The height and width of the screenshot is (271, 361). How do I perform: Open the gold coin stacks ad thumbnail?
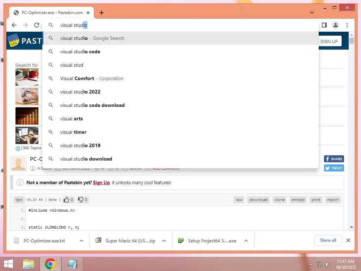27,116
